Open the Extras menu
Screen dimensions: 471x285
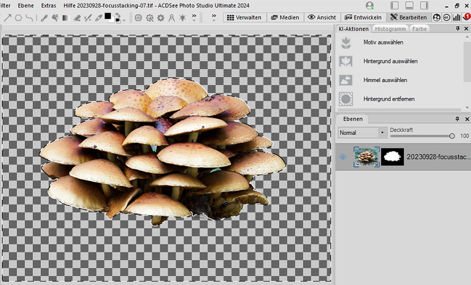[48, 5]
